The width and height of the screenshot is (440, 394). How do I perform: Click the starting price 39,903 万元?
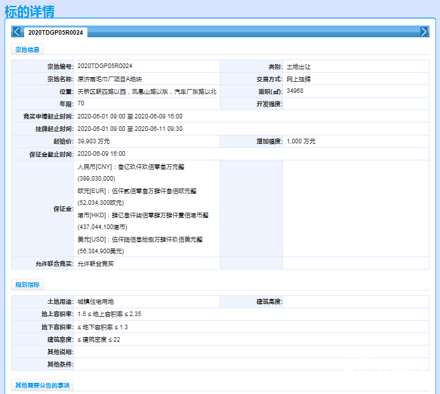[x=93, y=141]
